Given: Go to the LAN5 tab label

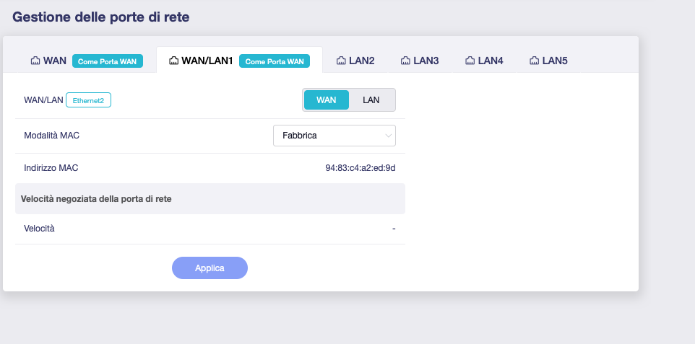Looking at the screenshot, I should [555, 61].
